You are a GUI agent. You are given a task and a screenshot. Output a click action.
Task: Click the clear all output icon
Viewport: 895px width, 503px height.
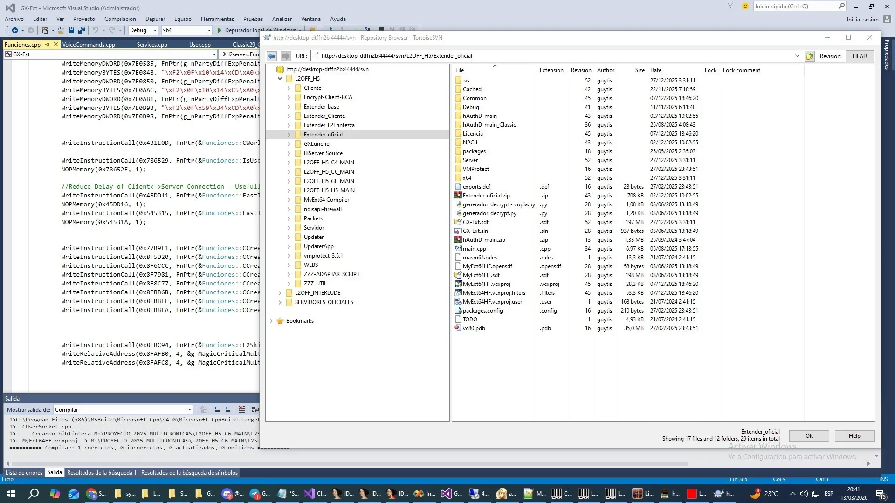[241, 409]
